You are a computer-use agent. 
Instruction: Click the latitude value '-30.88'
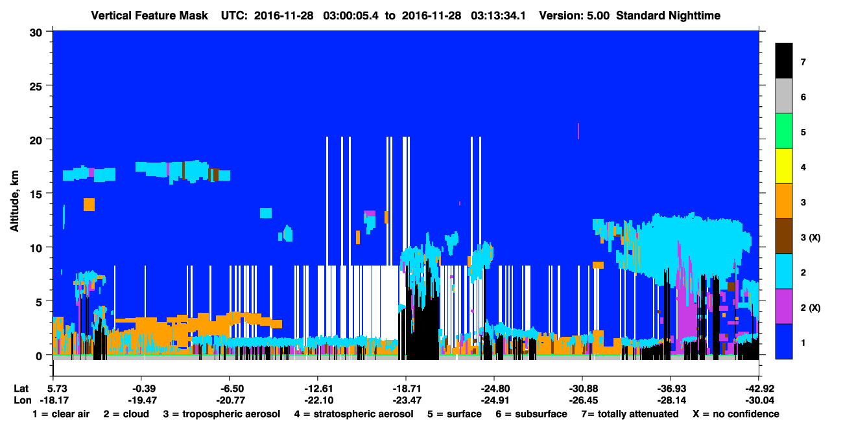[x=582, y=388]
